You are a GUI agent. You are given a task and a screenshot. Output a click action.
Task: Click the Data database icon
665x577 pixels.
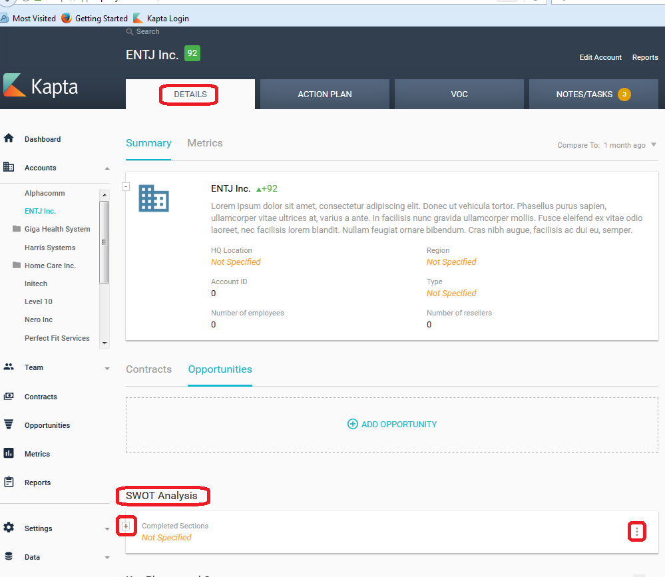point(9,556)
